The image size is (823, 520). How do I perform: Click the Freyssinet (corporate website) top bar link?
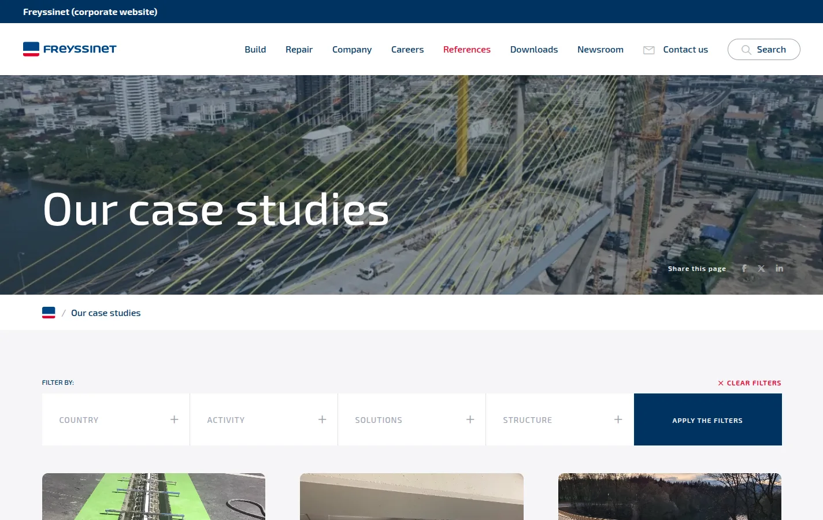tap(90, 12)
